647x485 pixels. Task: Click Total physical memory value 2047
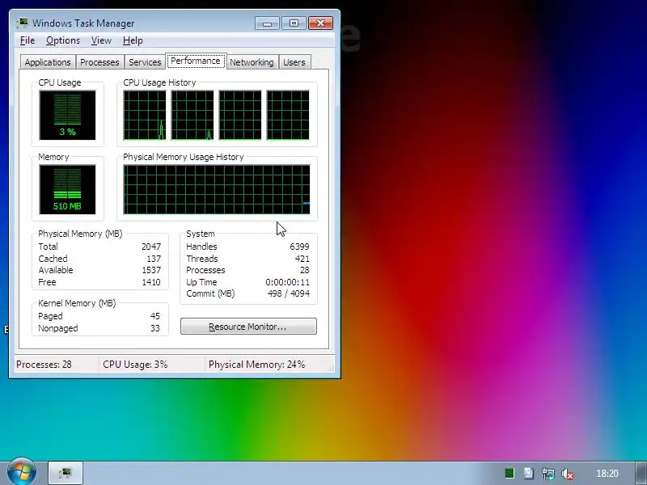pos(151,247)
